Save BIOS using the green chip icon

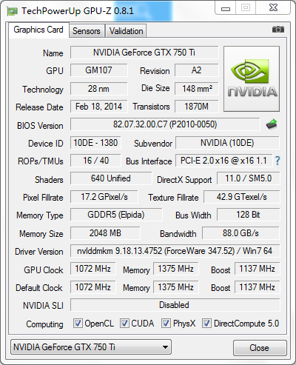pos(272,124)
